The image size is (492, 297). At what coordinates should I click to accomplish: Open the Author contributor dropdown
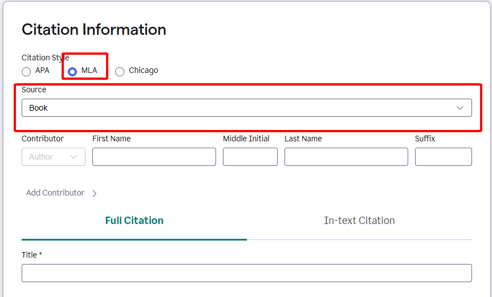tap(53, 157)
